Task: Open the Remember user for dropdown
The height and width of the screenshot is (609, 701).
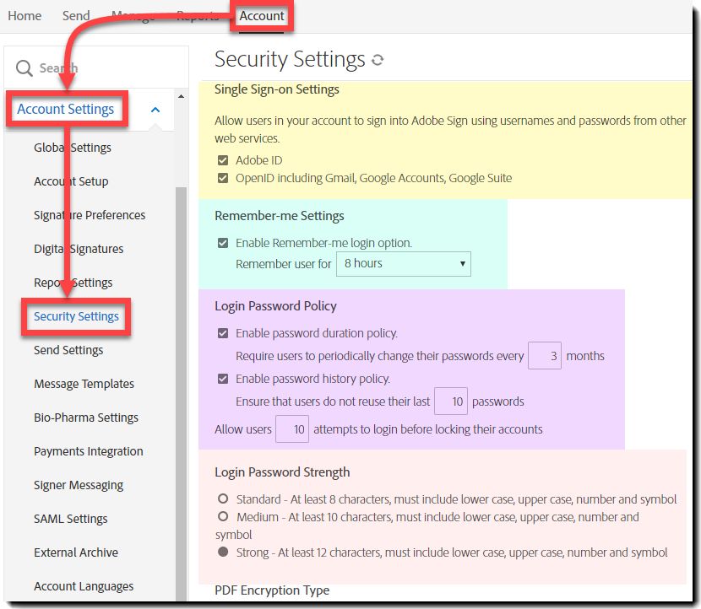Action: [x=403, y=264]
